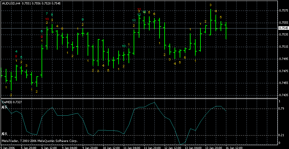
Task: Select the 0.7515 price axis label
Action: click(283, 47)
